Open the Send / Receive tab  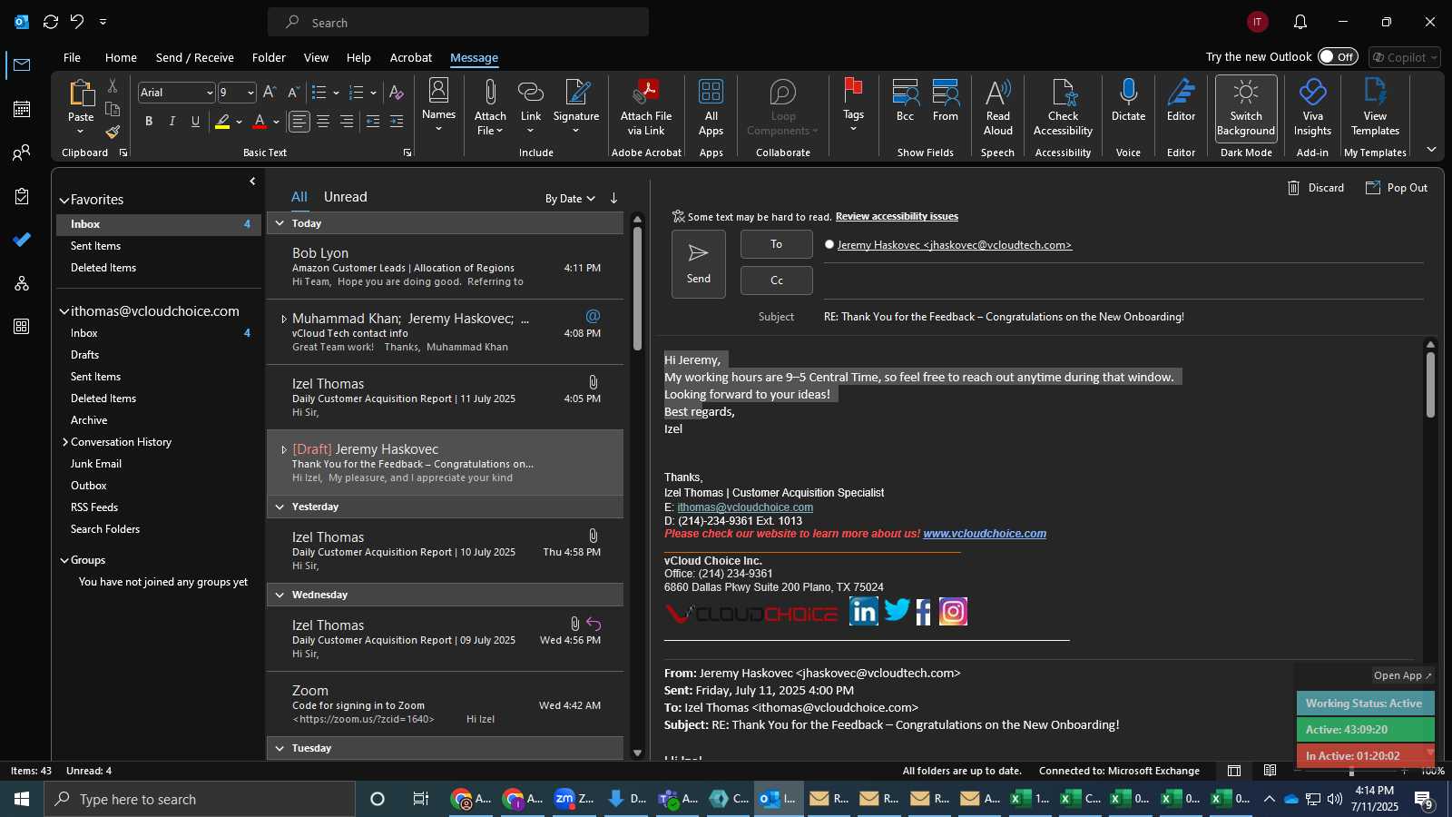194,57
